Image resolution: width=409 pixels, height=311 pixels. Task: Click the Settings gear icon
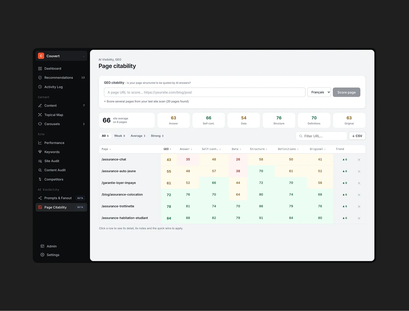tap(42, 255)
